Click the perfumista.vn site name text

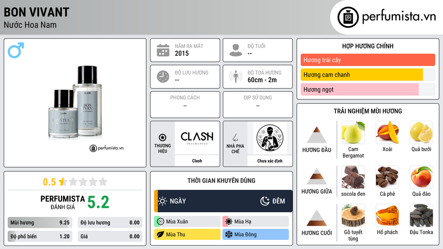tap(399, 16)
